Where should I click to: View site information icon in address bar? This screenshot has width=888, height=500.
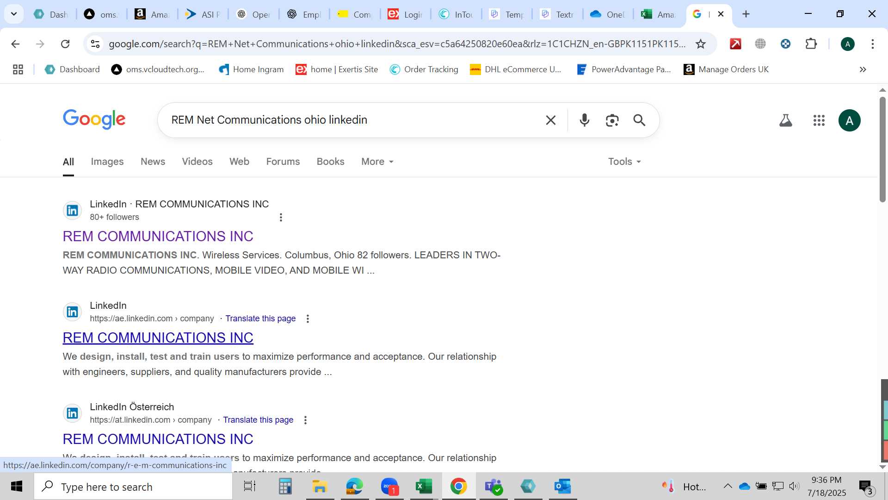(95, 44)
